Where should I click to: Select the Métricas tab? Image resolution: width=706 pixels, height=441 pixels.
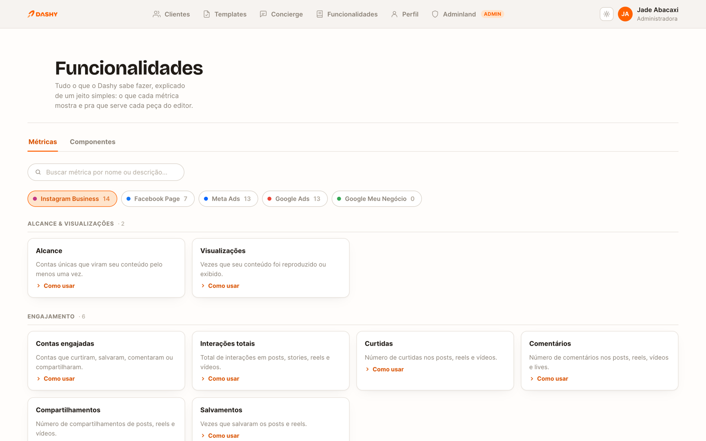pos(43,142)
